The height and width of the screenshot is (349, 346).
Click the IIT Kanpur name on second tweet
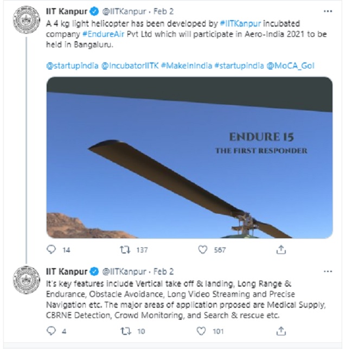67,271
